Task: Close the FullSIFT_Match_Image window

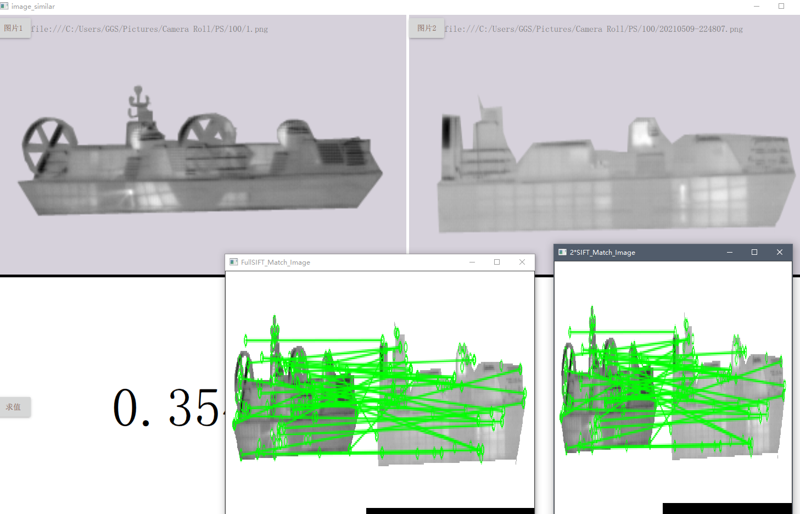Action: pyautogui.click(x=522, y=262)
